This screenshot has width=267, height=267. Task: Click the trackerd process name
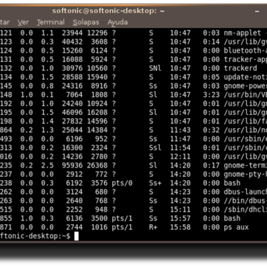[x=240, y=68]
